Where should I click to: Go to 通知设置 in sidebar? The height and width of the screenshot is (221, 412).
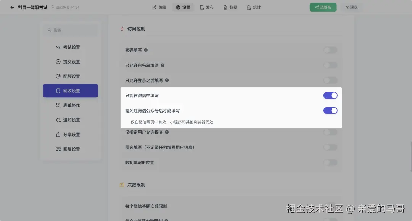(71, 120)
